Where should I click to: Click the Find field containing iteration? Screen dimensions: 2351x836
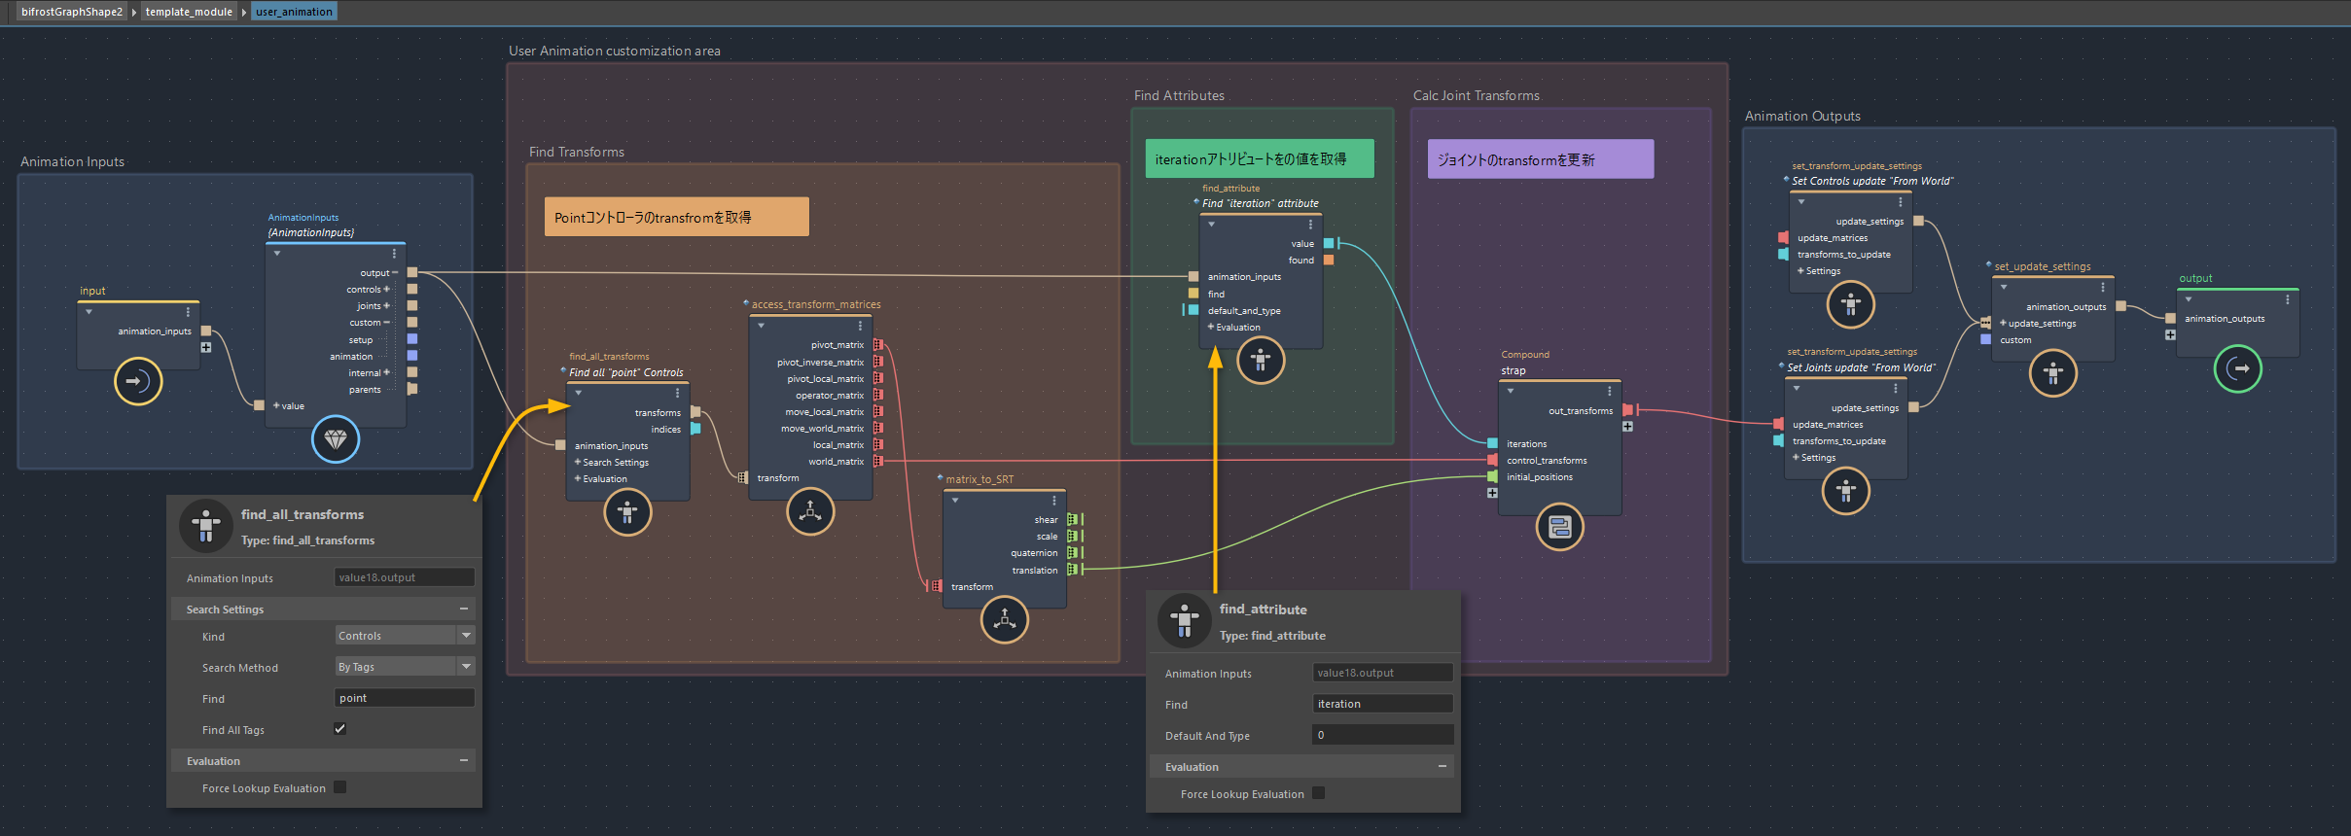click(x=1381, y=704)
